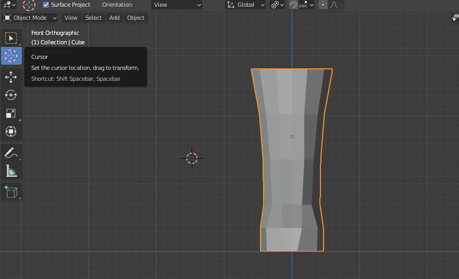The image size is (459, 279).
Task: Click the Add menu
Action: pos(114,18)
